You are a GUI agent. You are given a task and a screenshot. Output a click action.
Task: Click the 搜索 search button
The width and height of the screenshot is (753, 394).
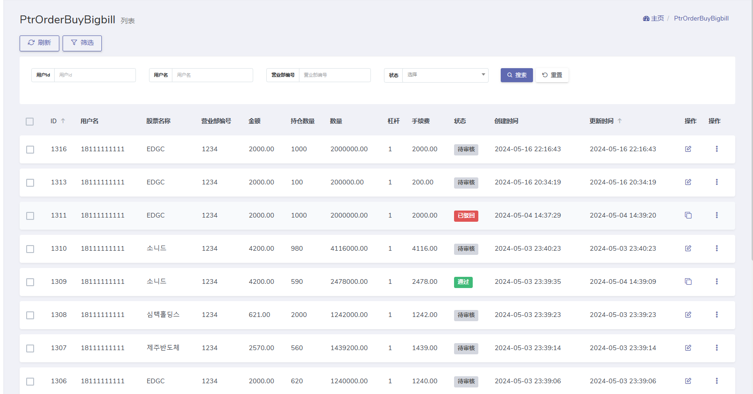click(x=517, y=75)
